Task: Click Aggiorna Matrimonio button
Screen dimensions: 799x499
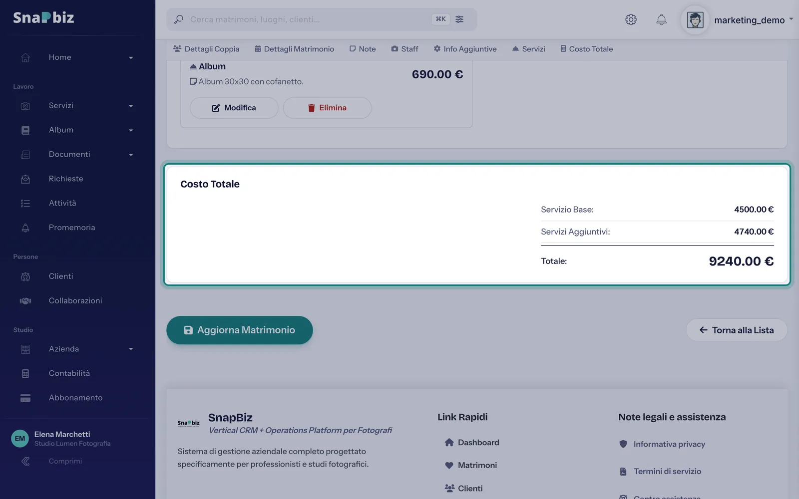Action: [x=240, y=330]
